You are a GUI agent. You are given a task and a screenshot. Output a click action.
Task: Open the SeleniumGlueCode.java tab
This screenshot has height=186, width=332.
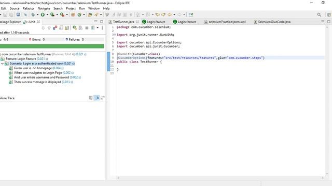click(x=272, y=22)
